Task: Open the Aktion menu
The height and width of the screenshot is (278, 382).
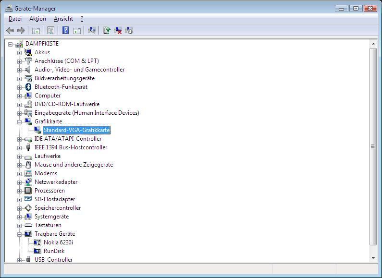Action: click(37, 19)
